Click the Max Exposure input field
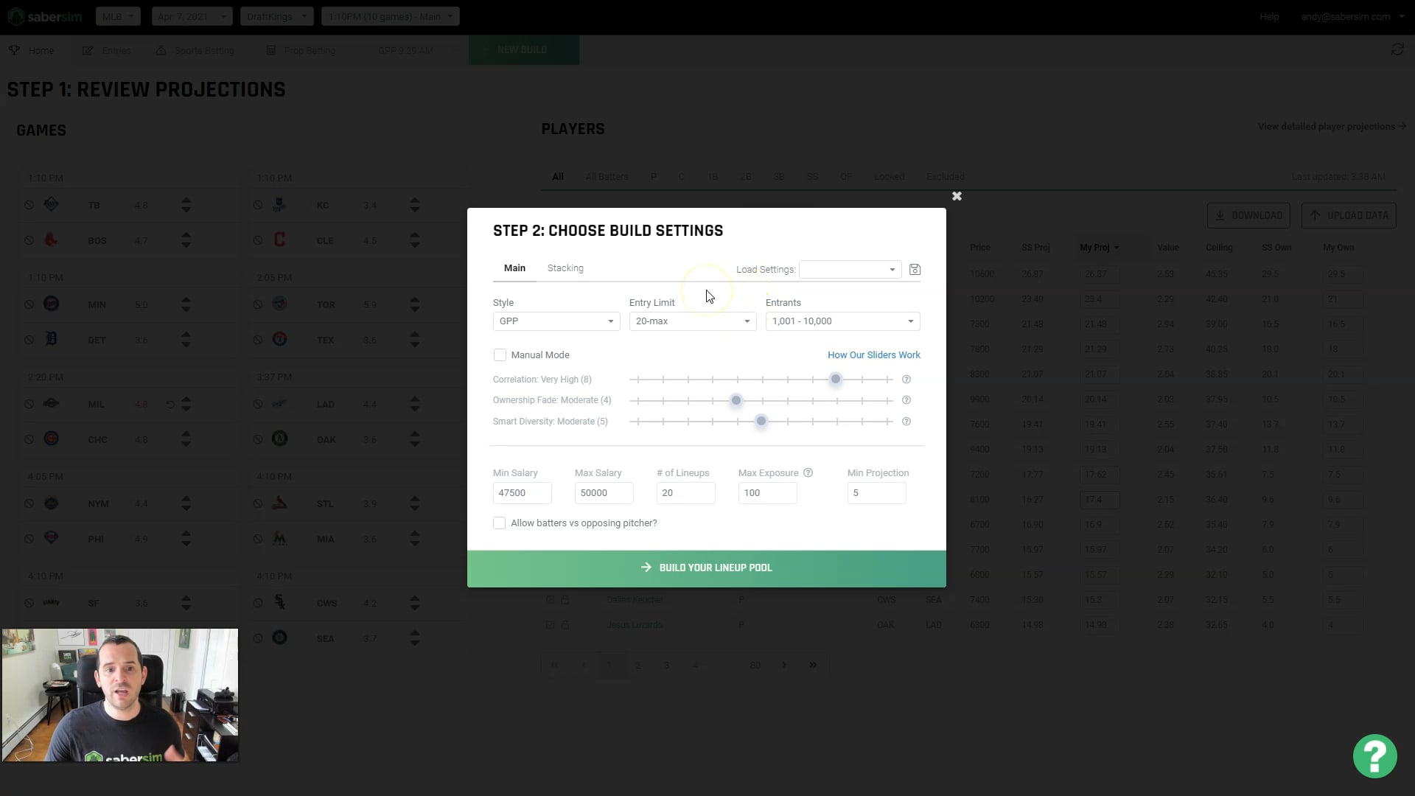Image resolution: width=1415 pixels, height=796 pixels. (767, 493)
